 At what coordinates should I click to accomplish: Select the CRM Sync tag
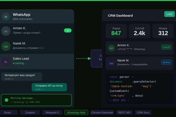[143, 112]
